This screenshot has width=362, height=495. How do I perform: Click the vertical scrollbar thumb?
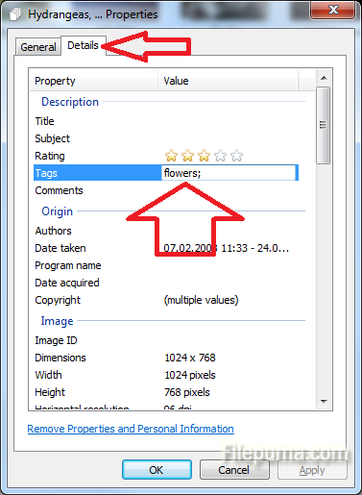click(324, 125)
